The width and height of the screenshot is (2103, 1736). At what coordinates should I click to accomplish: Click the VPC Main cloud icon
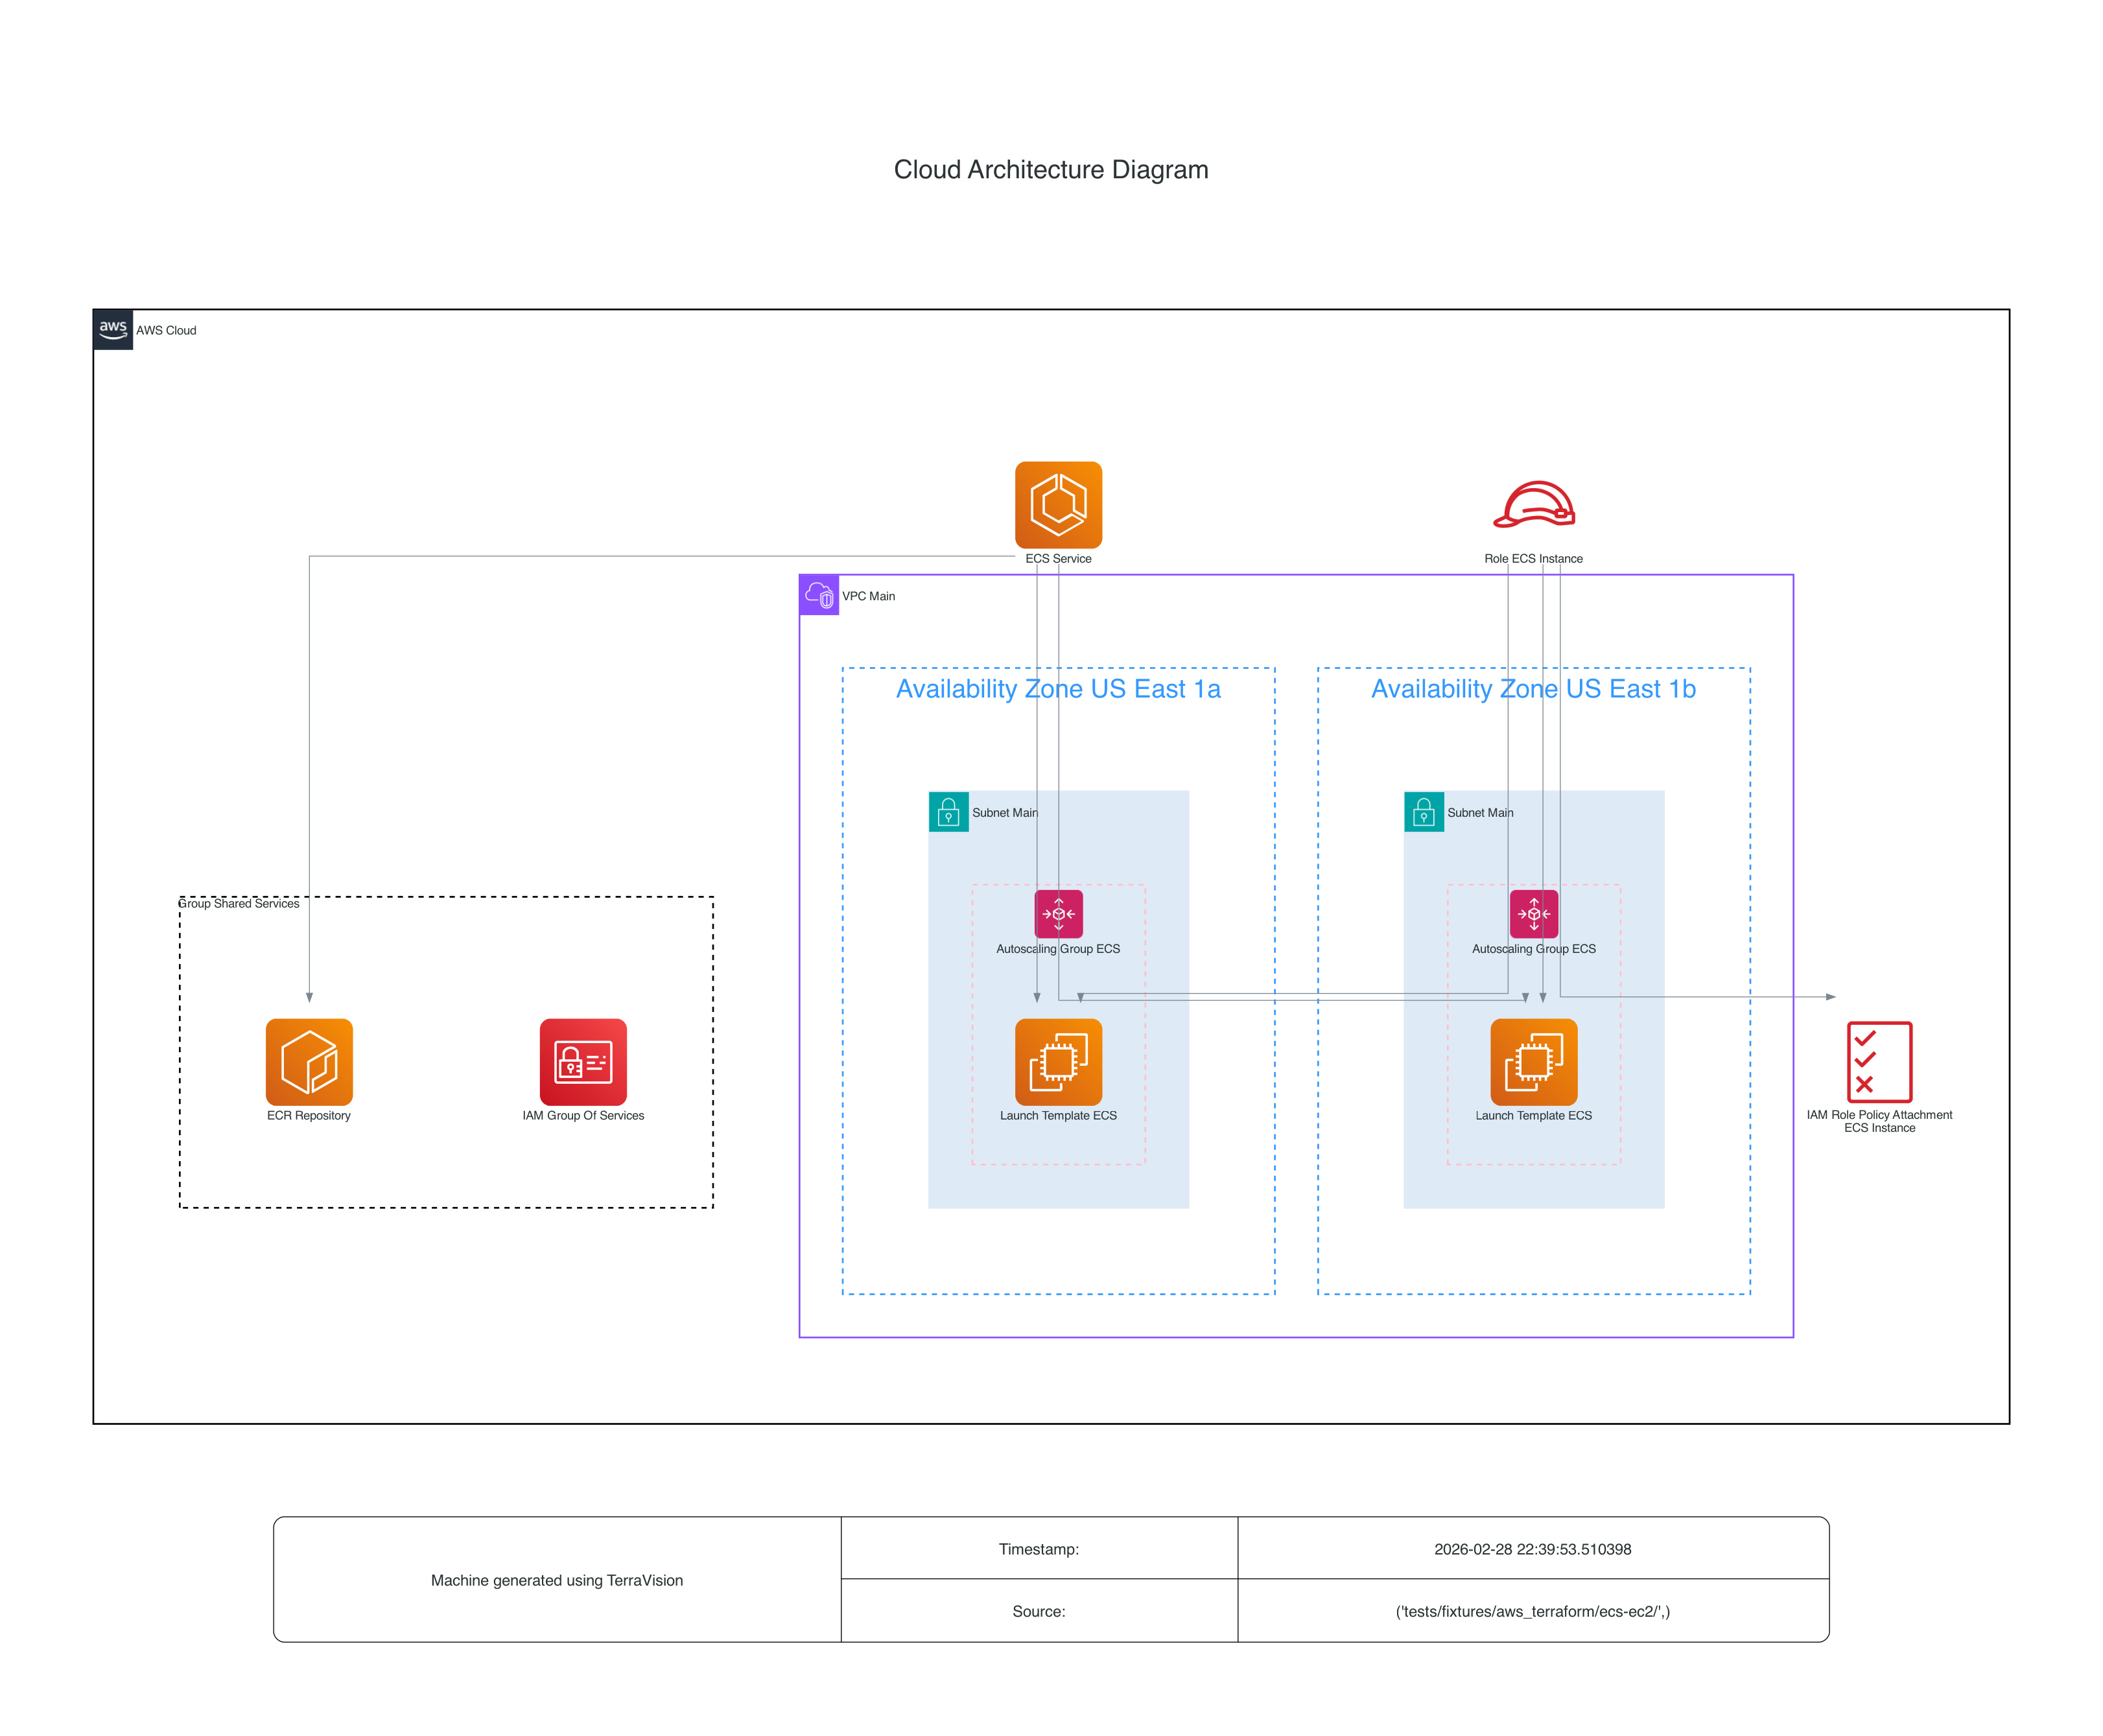coord(819,595)
